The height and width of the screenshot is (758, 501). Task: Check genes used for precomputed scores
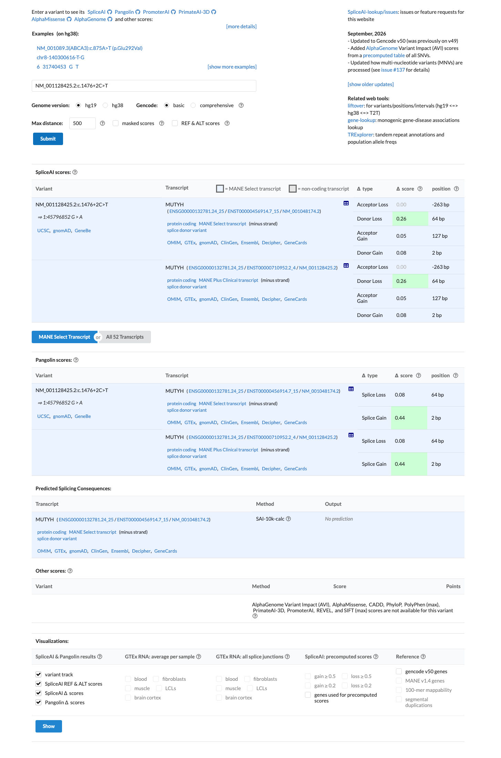click(308, 695)
